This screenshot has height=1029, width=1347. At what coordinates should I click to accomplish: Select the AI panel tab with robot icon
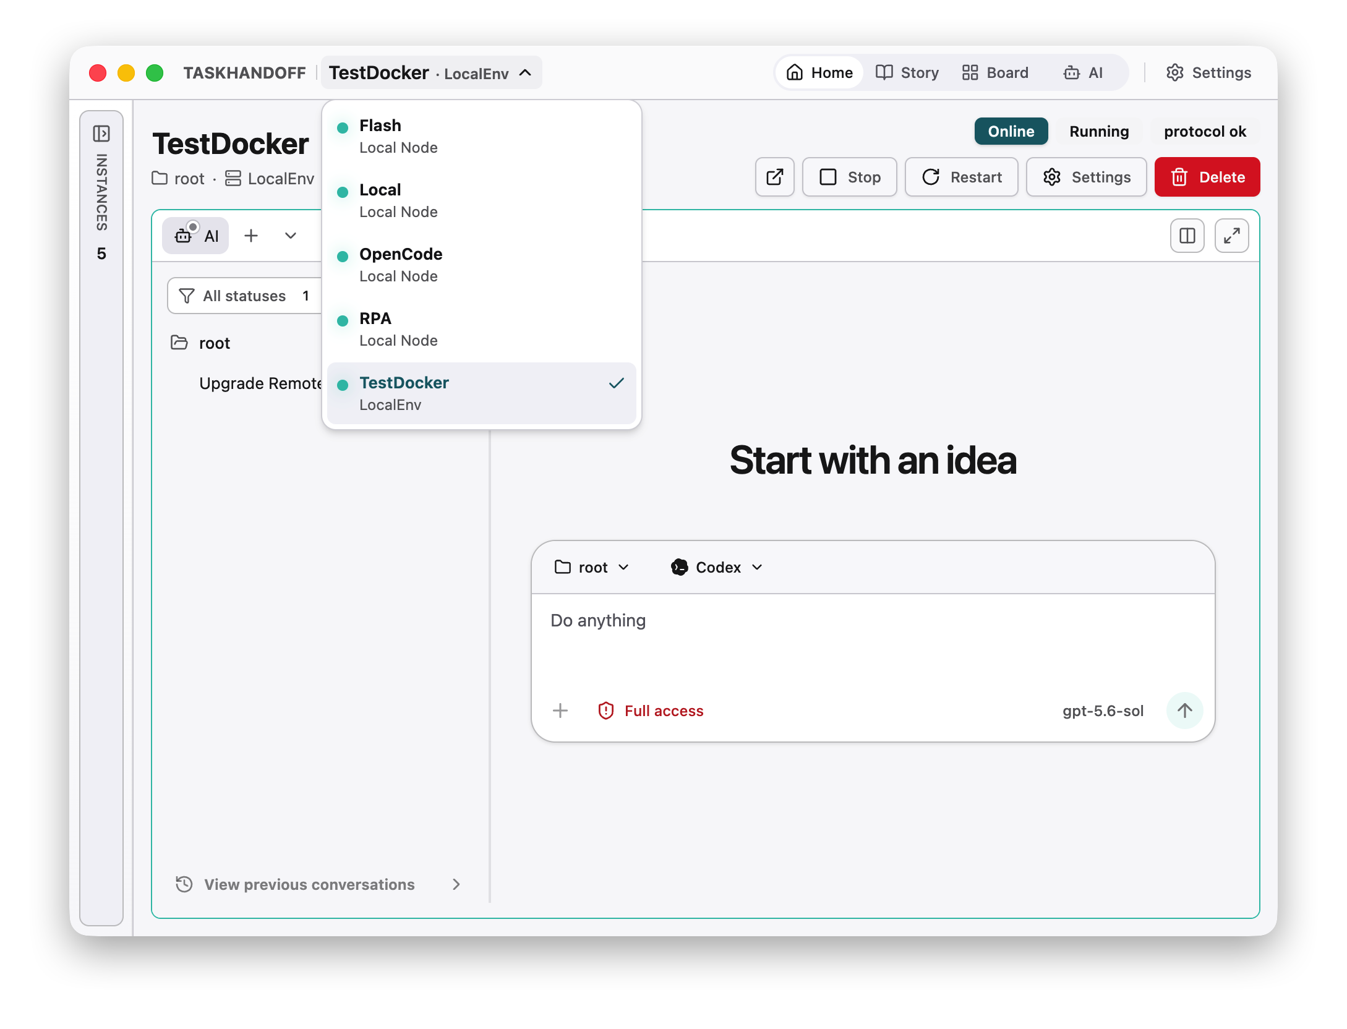195,236
